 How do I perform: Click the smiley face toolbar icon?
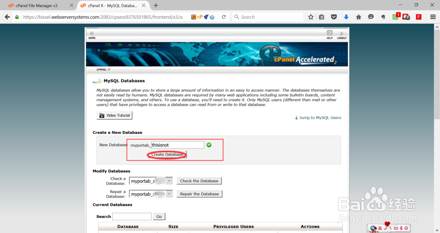370,17
